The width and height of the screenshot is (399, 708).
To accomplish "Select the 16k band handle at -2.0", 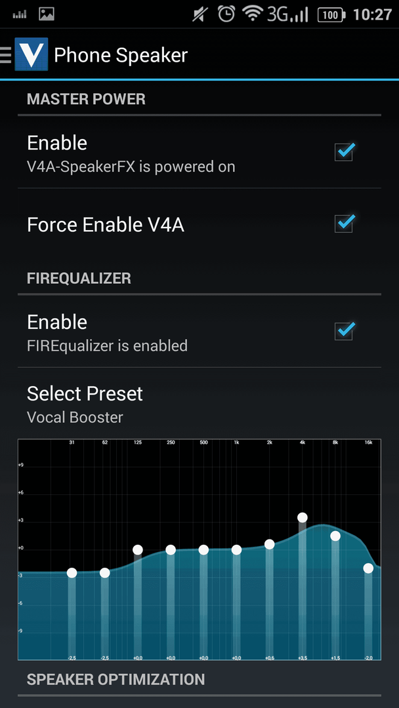I will (368, 568).
